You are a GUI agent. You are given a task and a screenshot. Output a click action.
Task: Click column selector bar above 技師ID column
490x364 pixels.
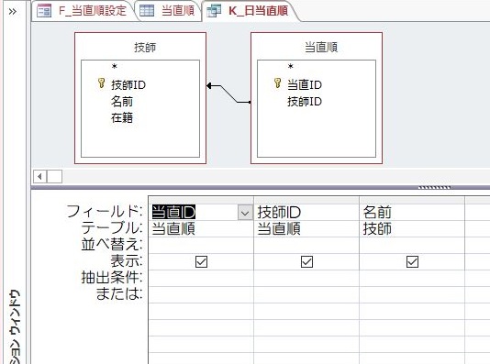pyautogui.click(x=306, y=200)
